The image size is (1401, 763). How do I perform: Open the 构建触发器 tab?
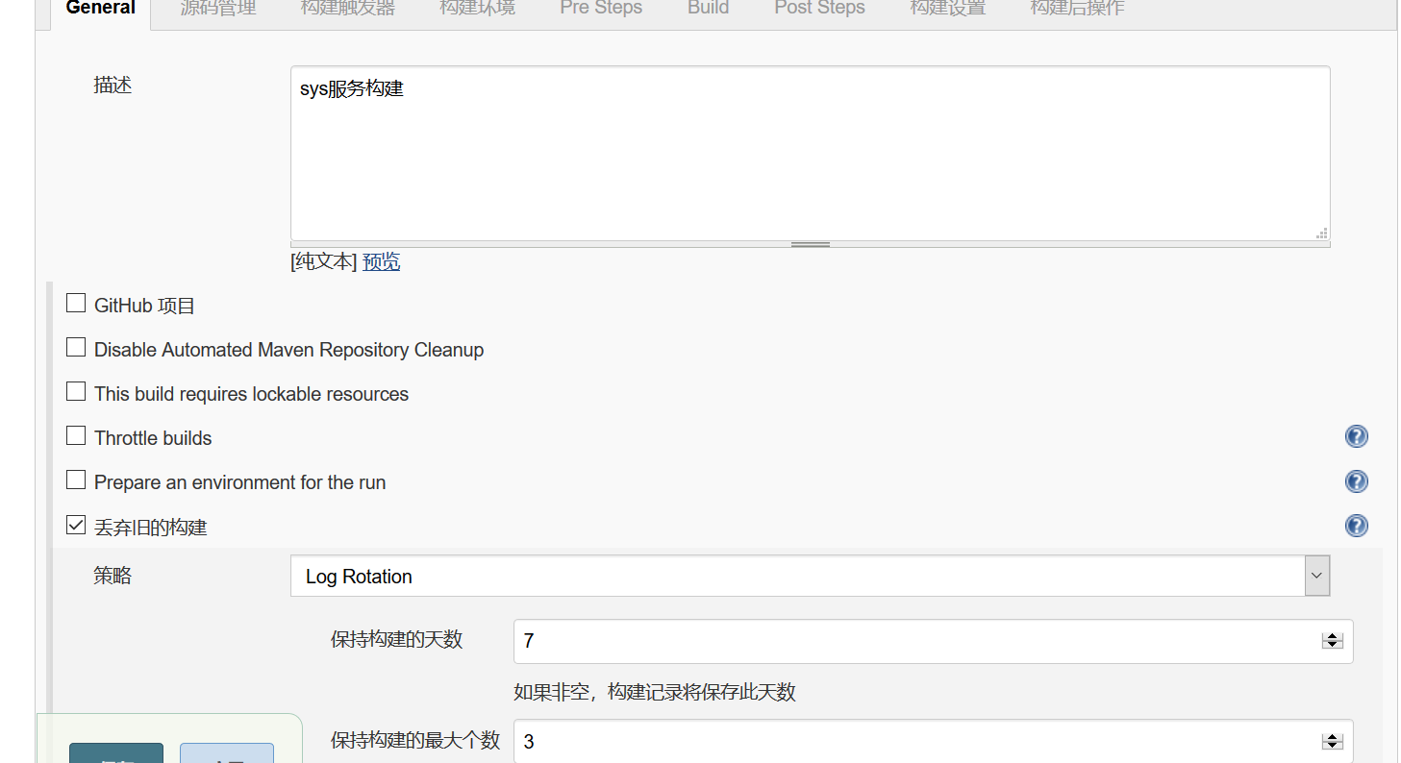(x=347, y=10)
